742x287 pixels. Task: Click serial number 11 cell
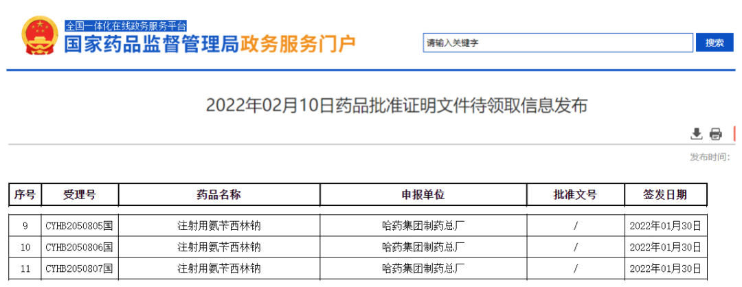25,269
